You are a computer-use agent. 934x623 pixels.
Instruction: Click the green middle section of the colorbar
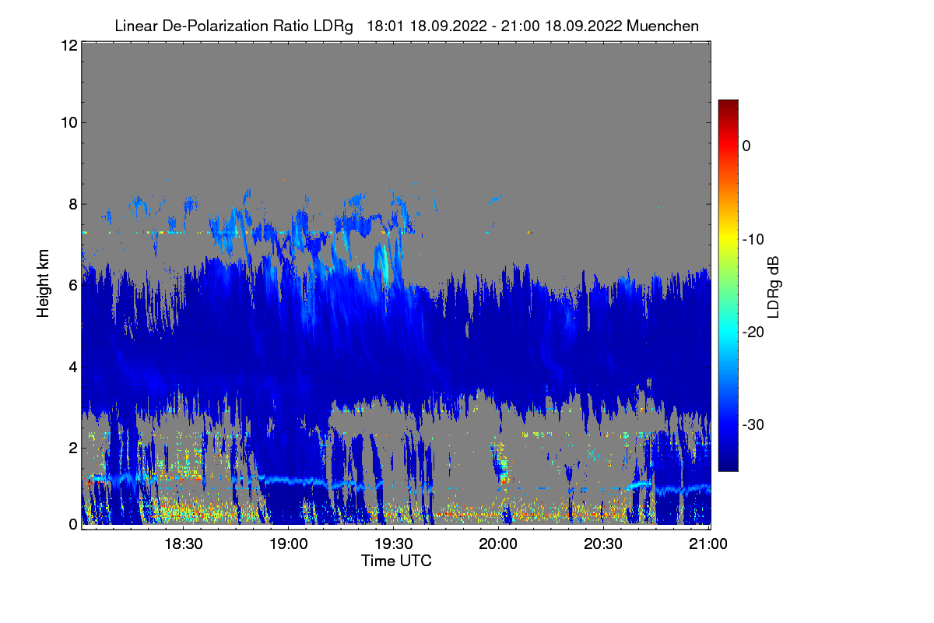click(x=728, y=285)
